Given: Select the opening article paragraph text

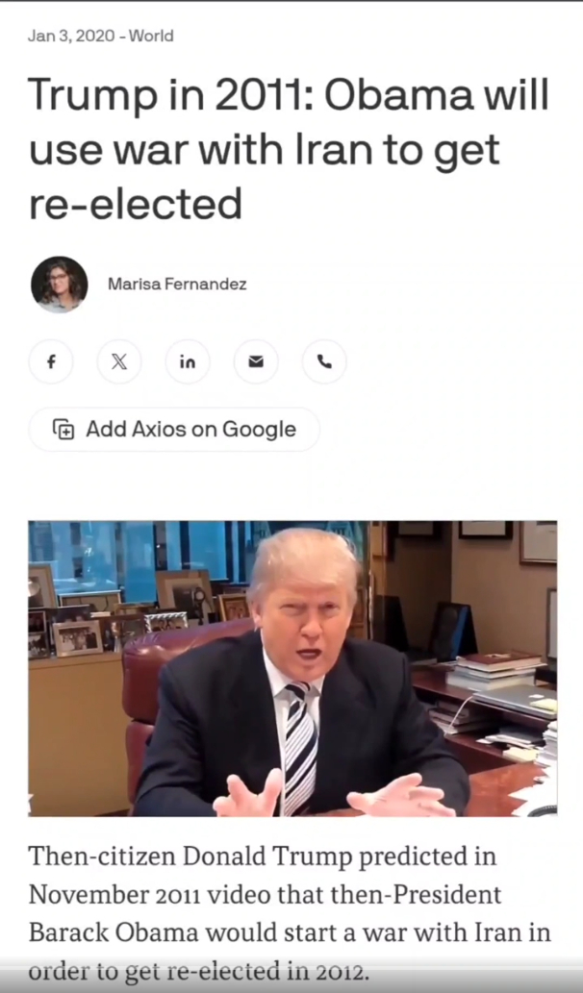Looking at the screenshot, I should click(x=290, y=914).
